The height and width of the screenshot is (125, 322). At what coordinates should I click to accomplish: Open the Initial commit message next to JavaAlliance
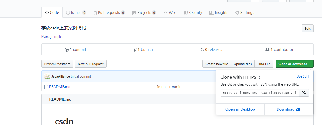point(81,76)
